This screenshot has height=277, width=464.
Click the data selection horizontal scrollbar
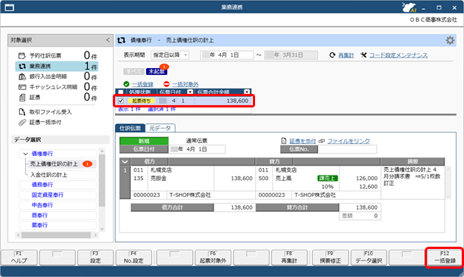pyautogui.click(x=56, y=235)
